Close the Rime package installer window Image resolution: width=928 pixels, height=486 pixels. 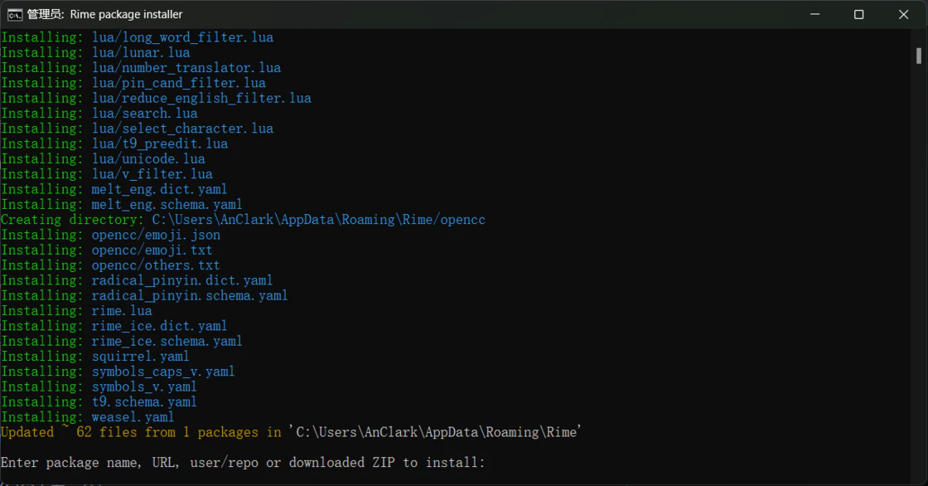904,14
